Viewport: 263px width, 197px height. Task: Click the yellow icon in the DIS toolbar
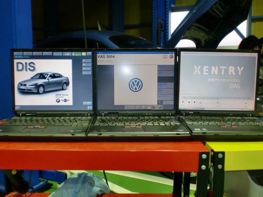pyautogui.click(x=84, y=54)
